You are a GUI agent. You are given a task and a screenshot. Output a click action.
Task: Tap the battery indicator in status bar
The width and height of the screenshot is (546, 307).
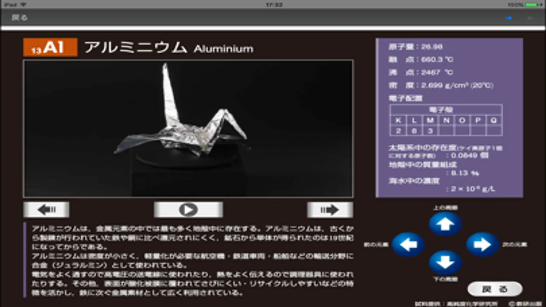[x=531, y=5]
